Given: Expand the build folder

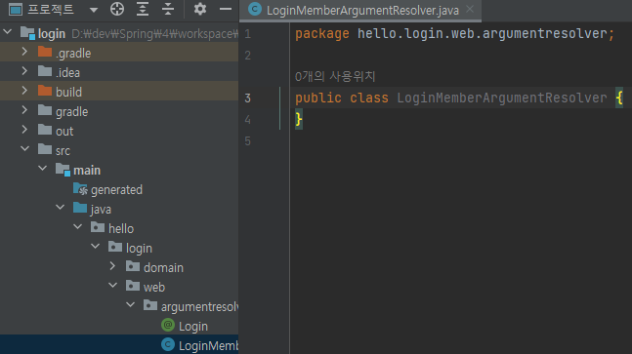Looking at the screenshot, I should (24, 91).
